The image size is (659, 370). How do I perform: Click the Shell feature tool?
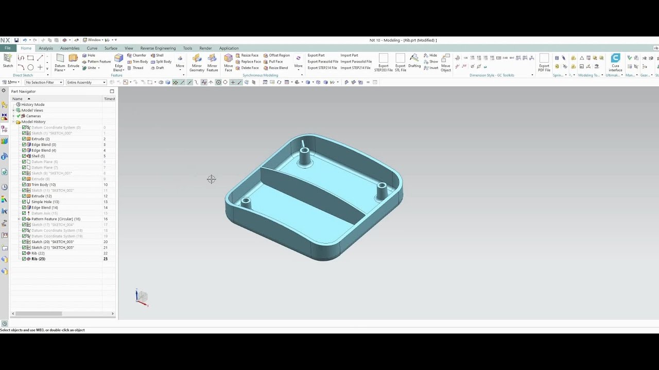(157, 55)
